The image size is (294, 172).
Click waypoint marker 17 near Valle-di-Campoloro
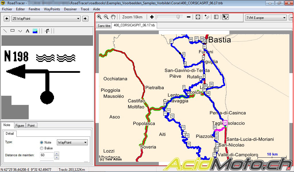click(215, 155)
